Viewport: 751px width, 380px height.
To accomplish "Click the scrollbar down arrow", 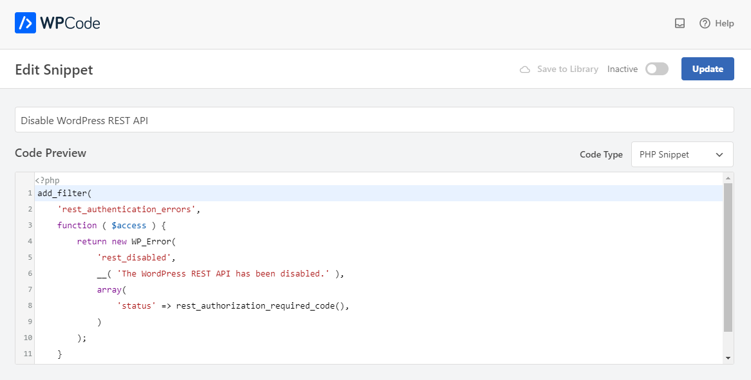I will pos(728,358).
